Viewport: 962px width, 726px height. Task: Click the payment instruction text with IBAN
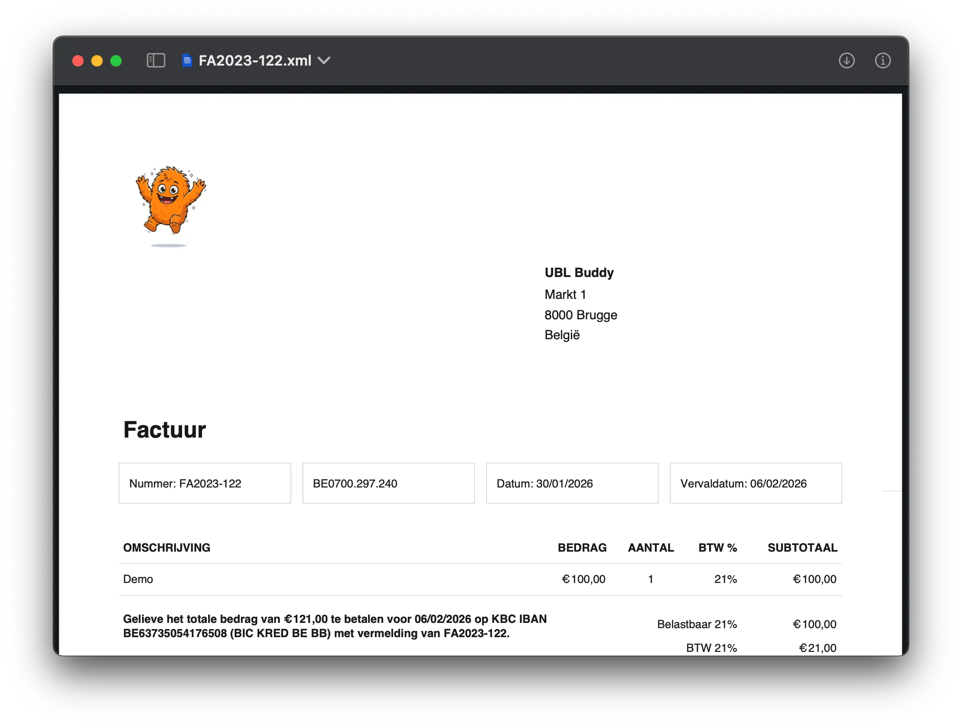(x=335, y=626)
